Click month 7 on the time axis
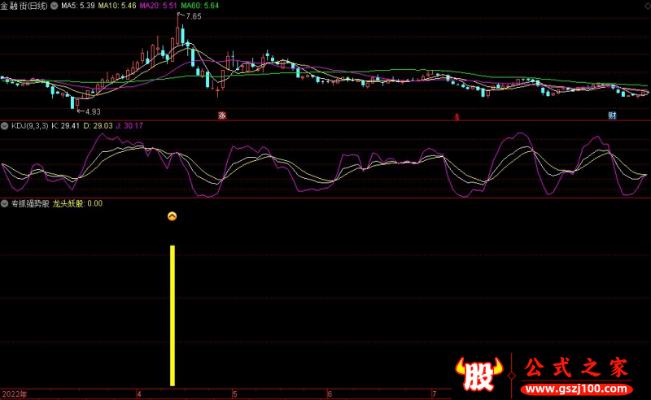This screenshot has height=400, width=651. click(434, 394)
